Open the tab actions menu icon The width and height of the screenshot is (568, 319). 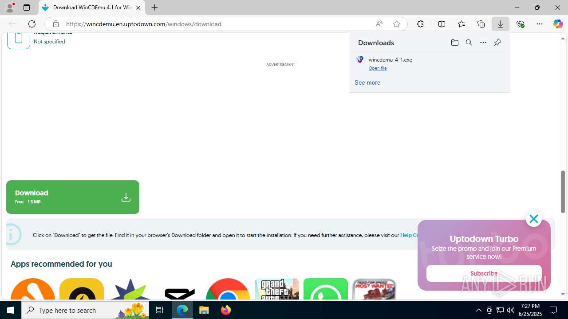point(27,8)
